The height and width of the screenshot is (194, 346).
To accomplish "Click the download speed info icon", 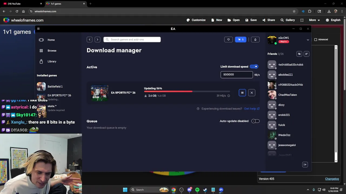I will (229, 96).
